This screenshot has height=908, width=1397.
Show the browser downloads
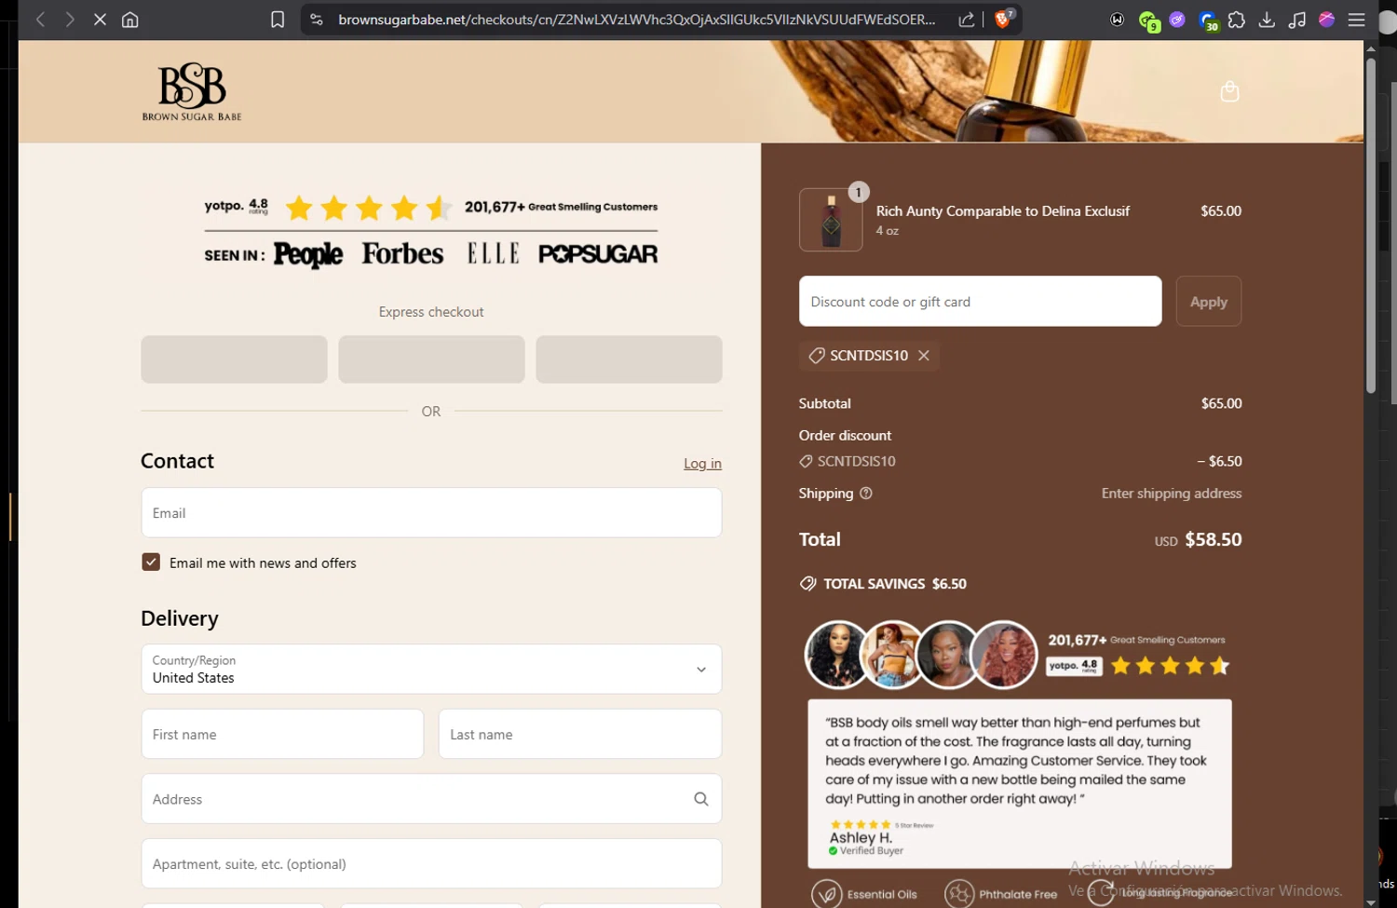[x=1267, y=20]
